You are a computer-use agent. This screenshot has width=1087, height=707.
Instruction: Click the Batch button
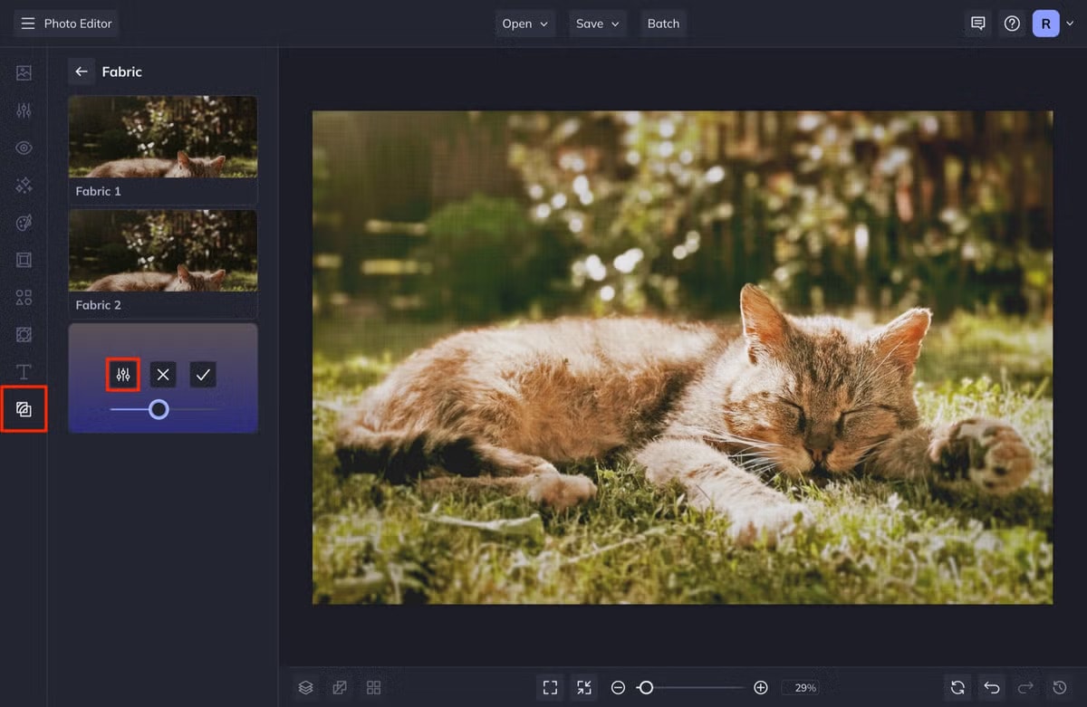663,24
